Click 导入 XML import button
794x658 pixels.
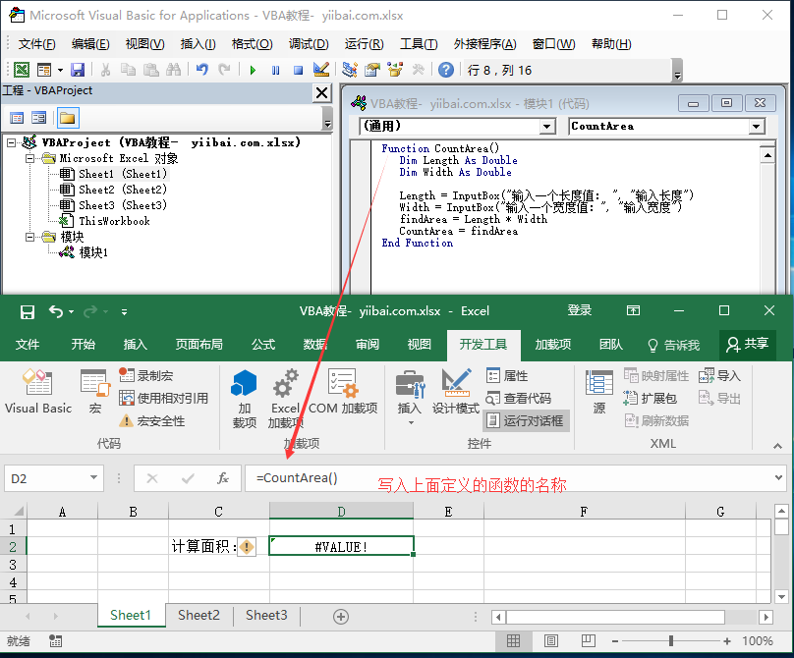click(719, 375)
